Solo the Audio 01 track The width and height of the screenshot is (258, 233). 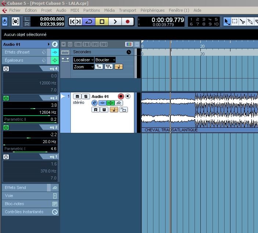point(86,97)
